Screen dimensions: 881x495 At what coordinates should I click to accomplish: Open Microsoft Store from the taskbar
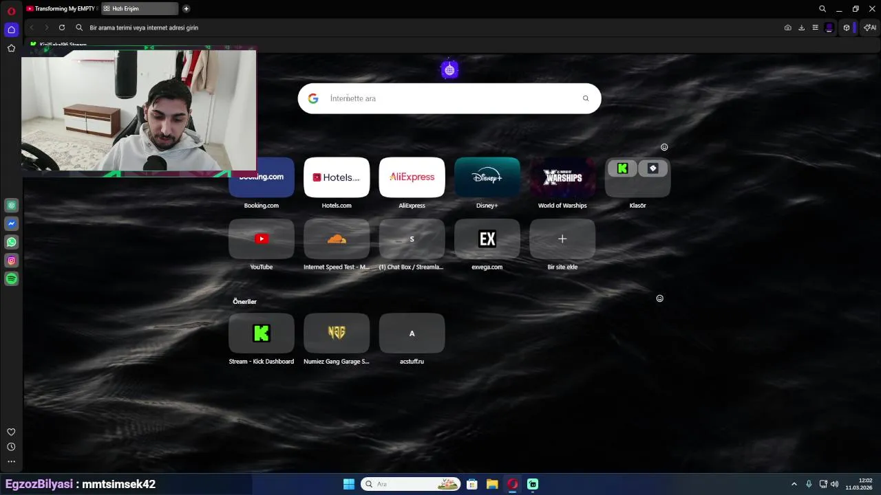[x=472, y=484]
